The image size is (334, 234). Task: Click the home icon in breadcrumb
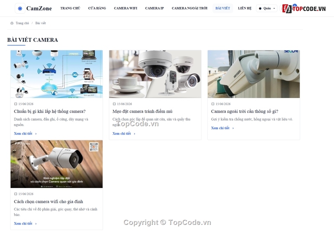[x=12, y=23]
